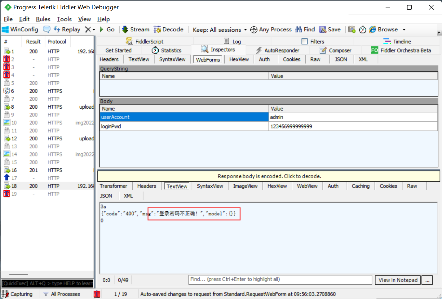
Task: Toggle Capturing in the status bar
Action: (x=17, y=294)
